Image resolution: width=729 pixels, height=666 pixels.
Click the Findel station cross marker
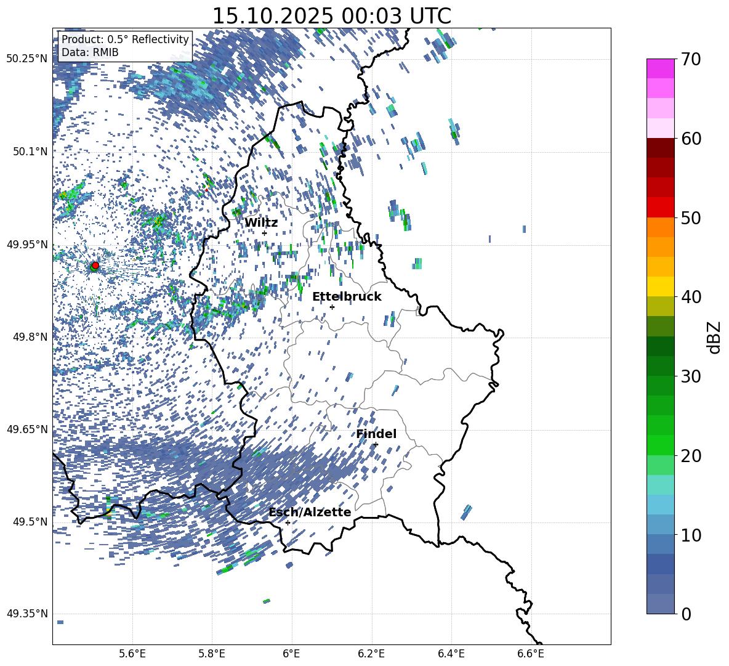coord(376,444)
